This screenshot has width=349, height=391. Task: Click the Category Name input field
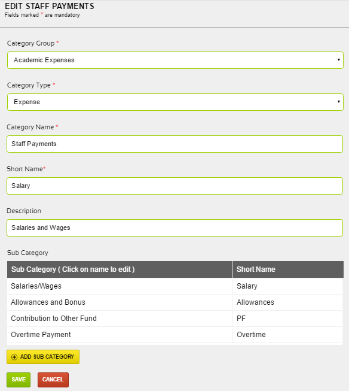(174, 144)
